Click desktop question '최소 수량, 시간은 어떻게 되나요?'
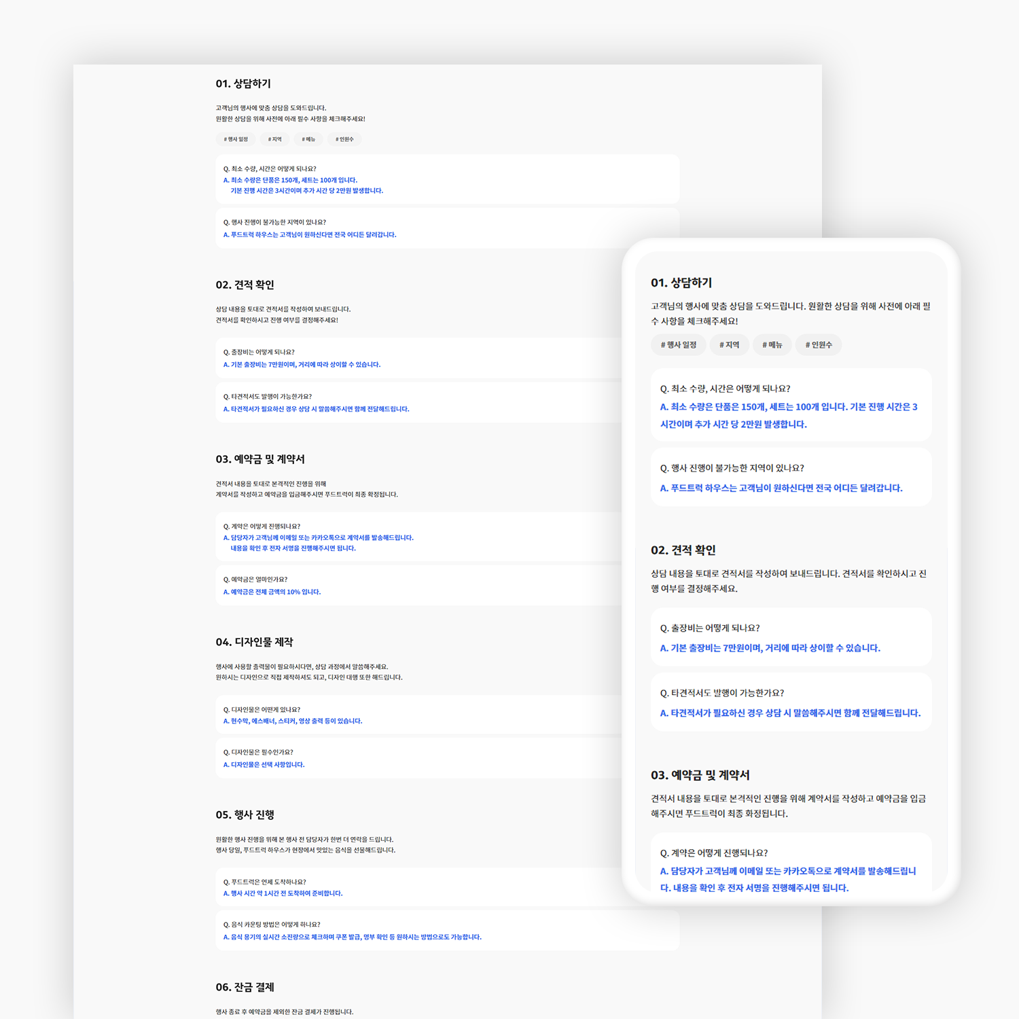Image resolution: width=1019 pixels, height=1019 pixels. (x=270, y=168)
